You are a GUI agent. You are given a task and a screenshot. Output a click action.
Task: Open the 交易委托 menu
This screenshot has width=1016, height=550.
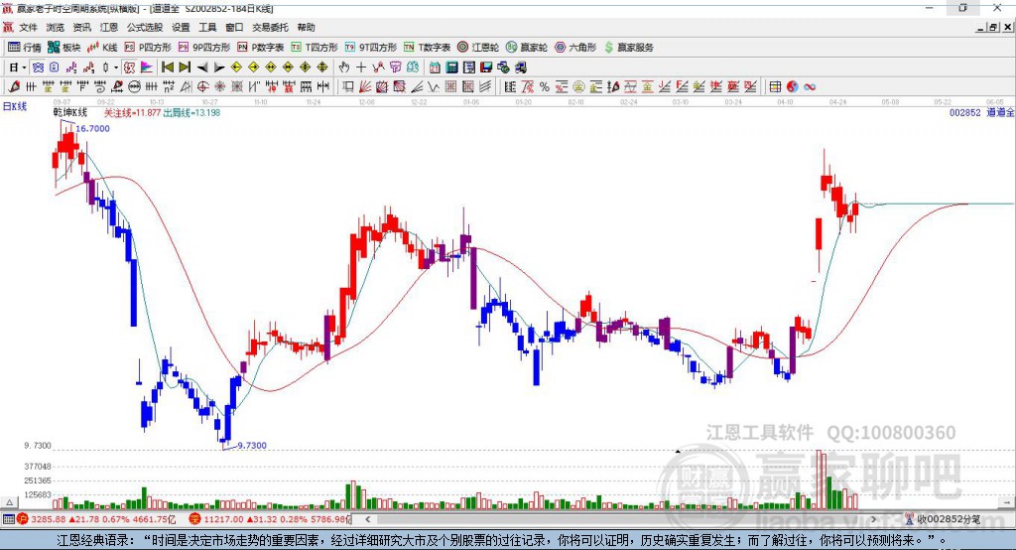point(270,27)
